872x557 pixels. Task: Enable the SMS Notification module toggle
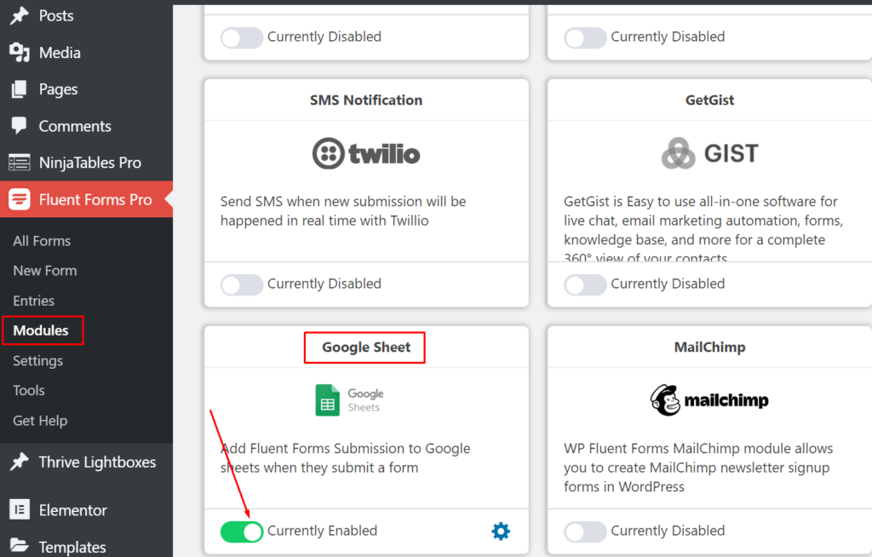tap(242, 284)
